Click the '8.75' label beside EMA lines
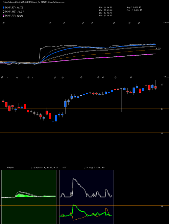The width and height of the screenshot is (169, 224). point(158,49)
